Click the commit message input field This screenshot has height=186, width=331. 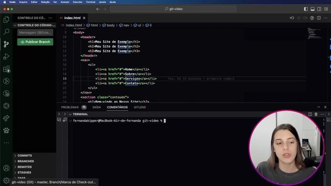35,33
